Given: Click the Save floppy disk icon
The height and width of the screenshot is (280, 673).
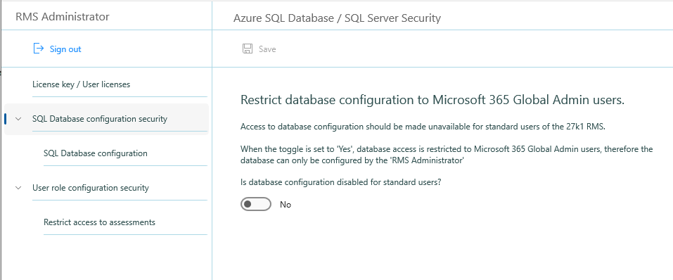Looking at the screenshot, I should click(248, 49).
